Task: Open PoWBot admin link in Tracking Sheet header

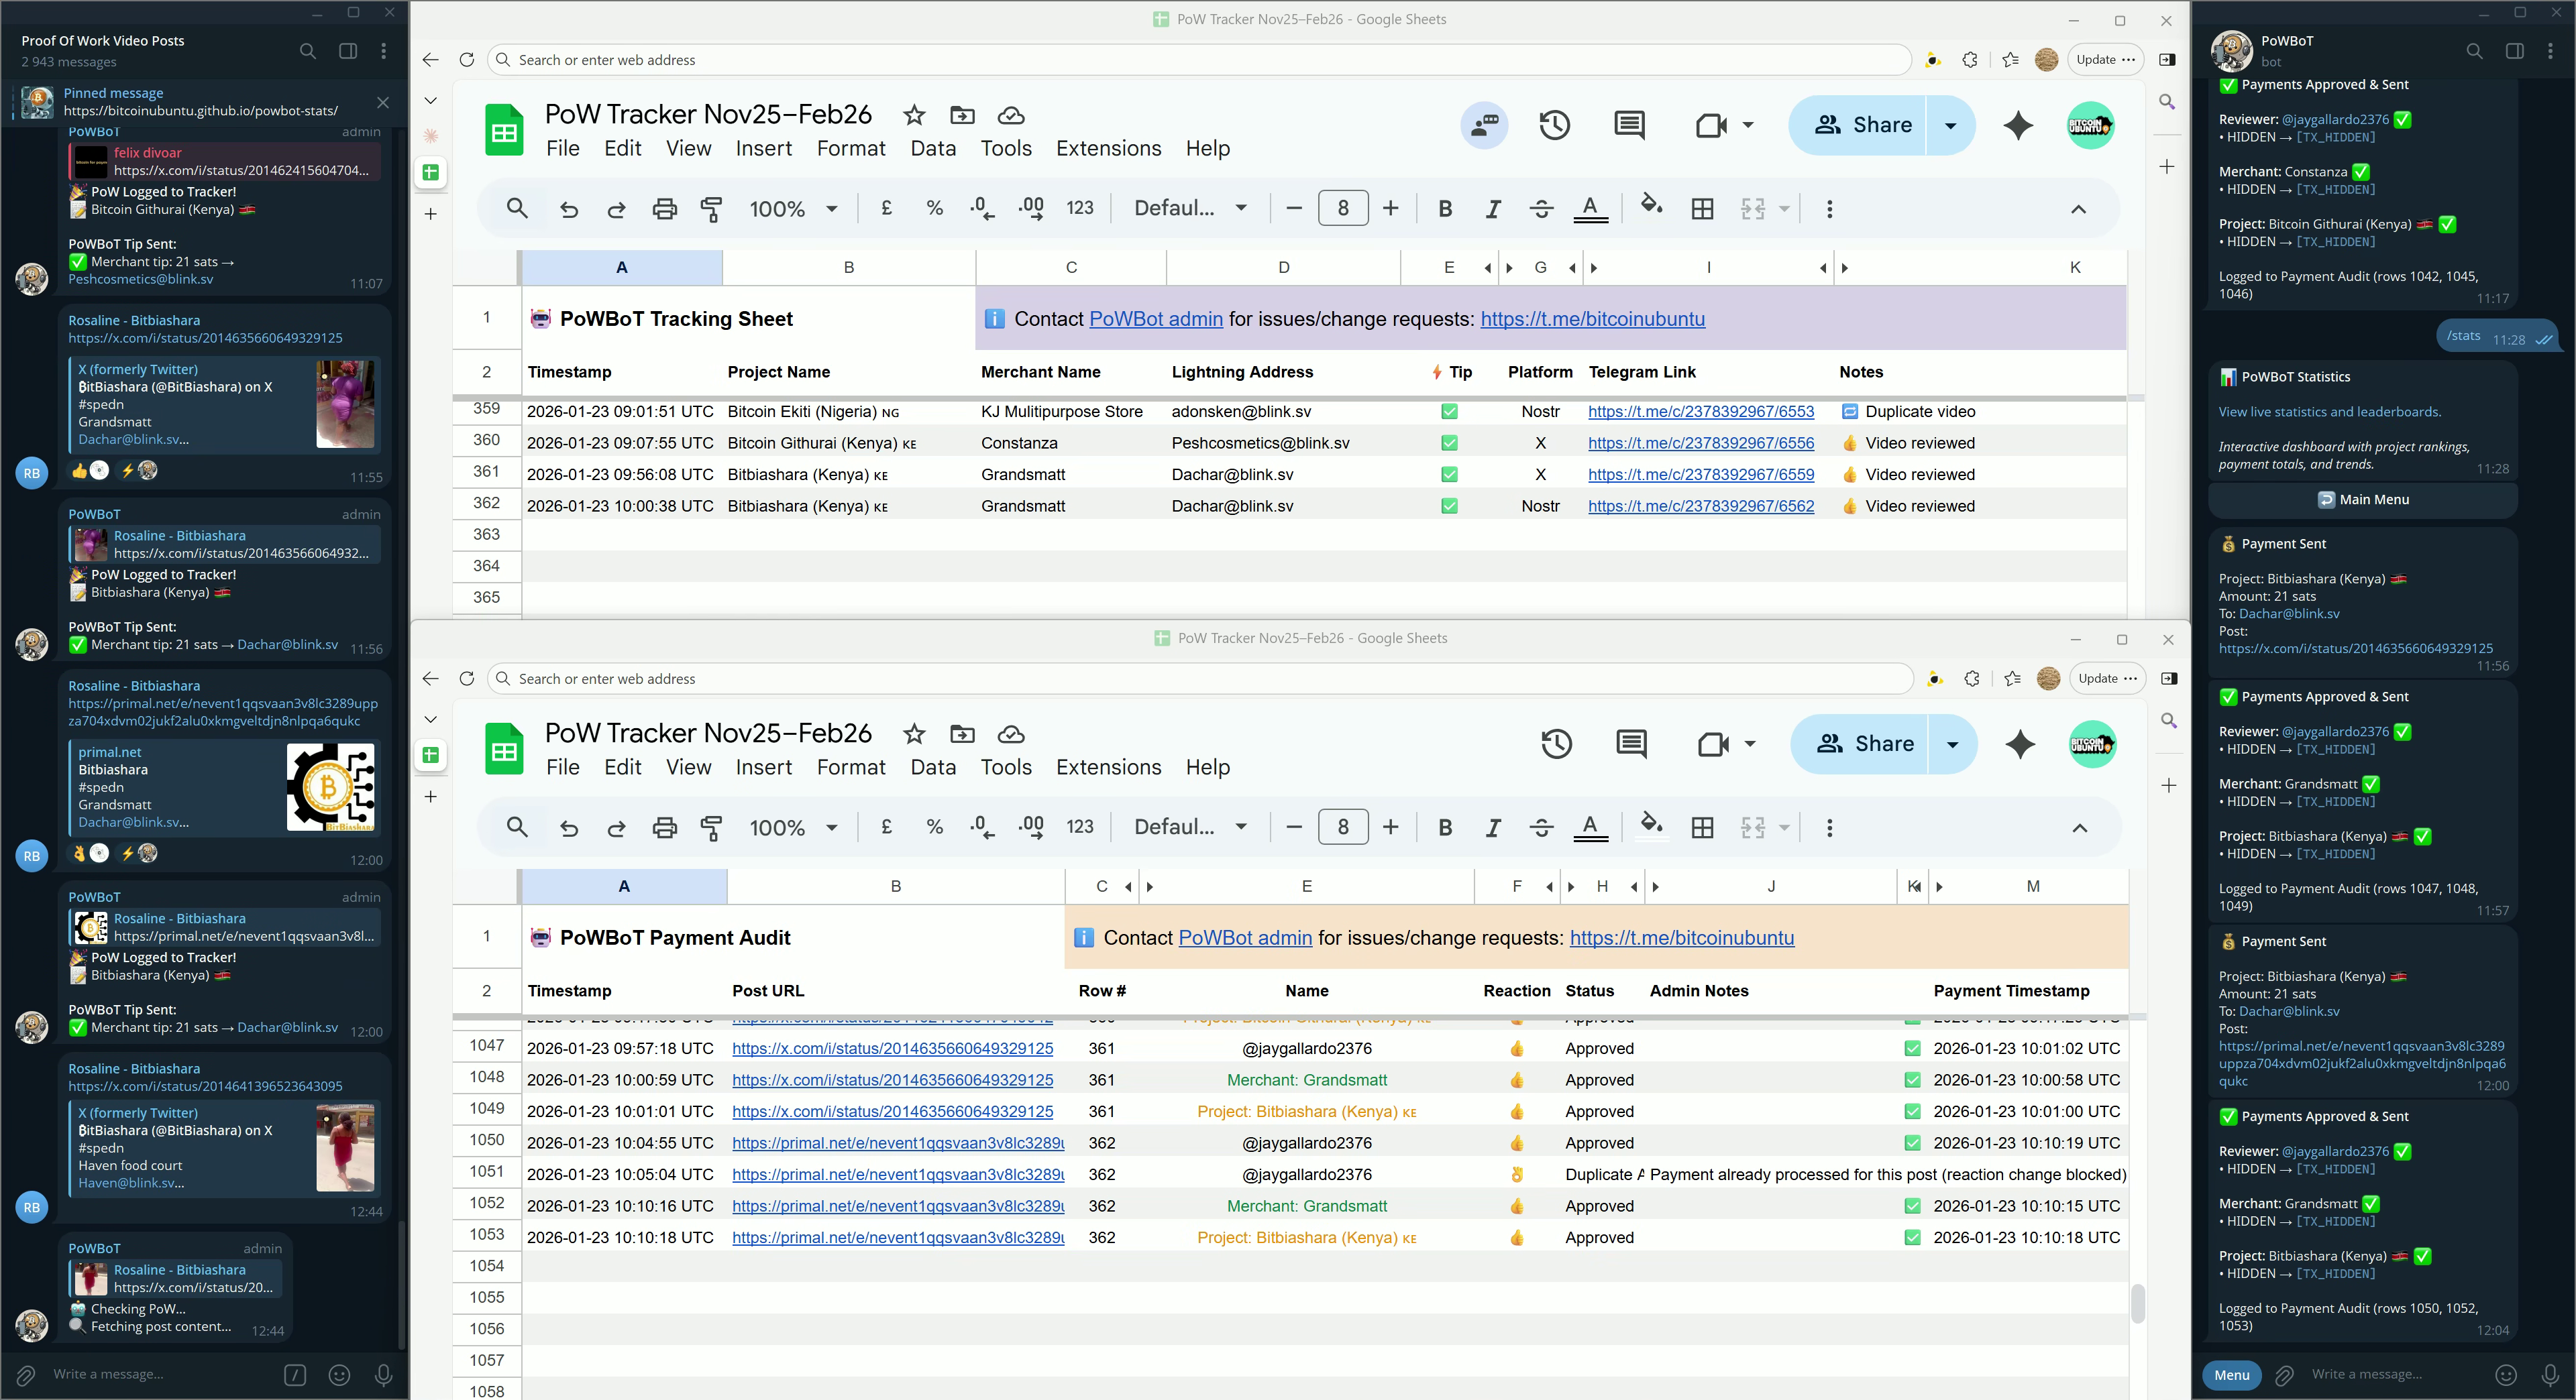Action: 1155,318
